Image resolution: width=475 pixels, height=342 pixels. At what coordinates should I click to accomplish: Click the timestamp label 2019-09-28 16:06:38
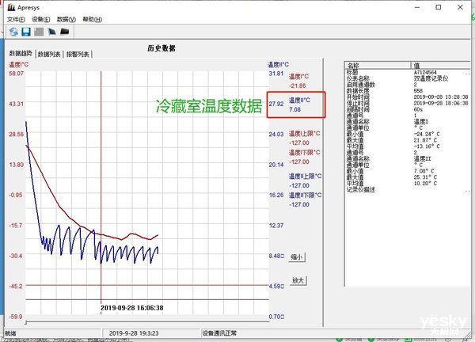132,308
